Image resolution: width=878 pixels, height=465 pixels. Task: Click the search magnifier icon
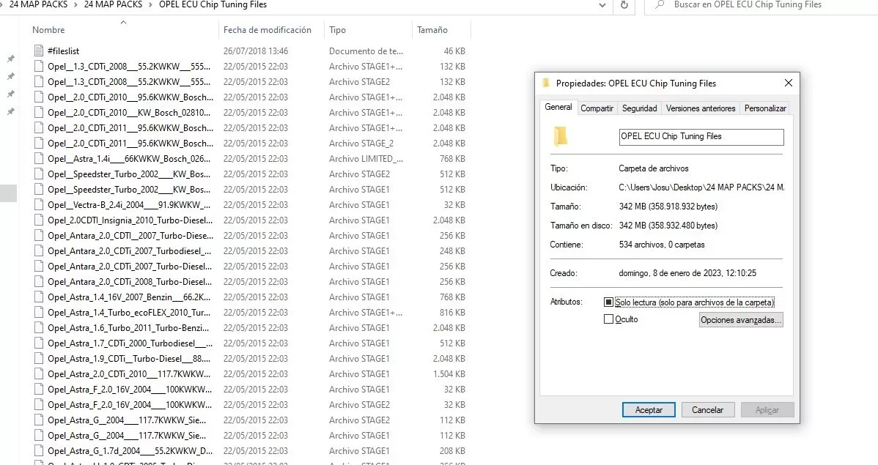(x=660, y=4)
